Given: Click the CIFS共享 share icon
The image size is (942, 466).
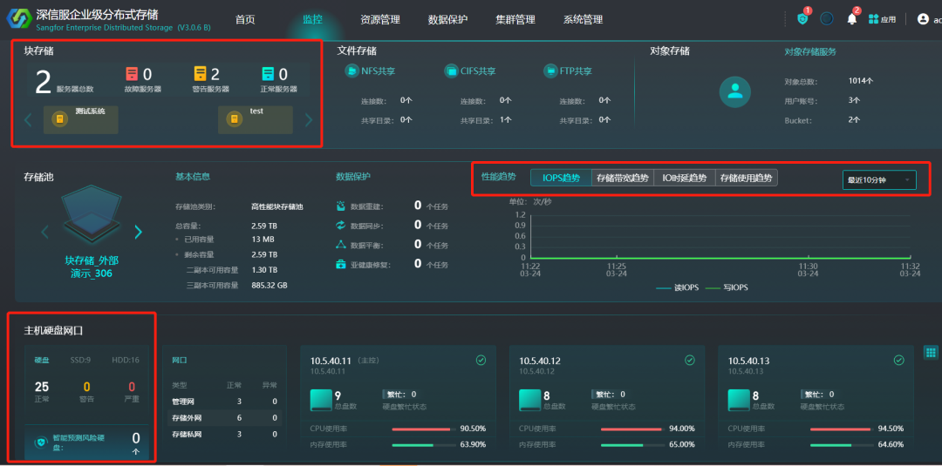Looking at the screenshot, I should tap(451, 71).
